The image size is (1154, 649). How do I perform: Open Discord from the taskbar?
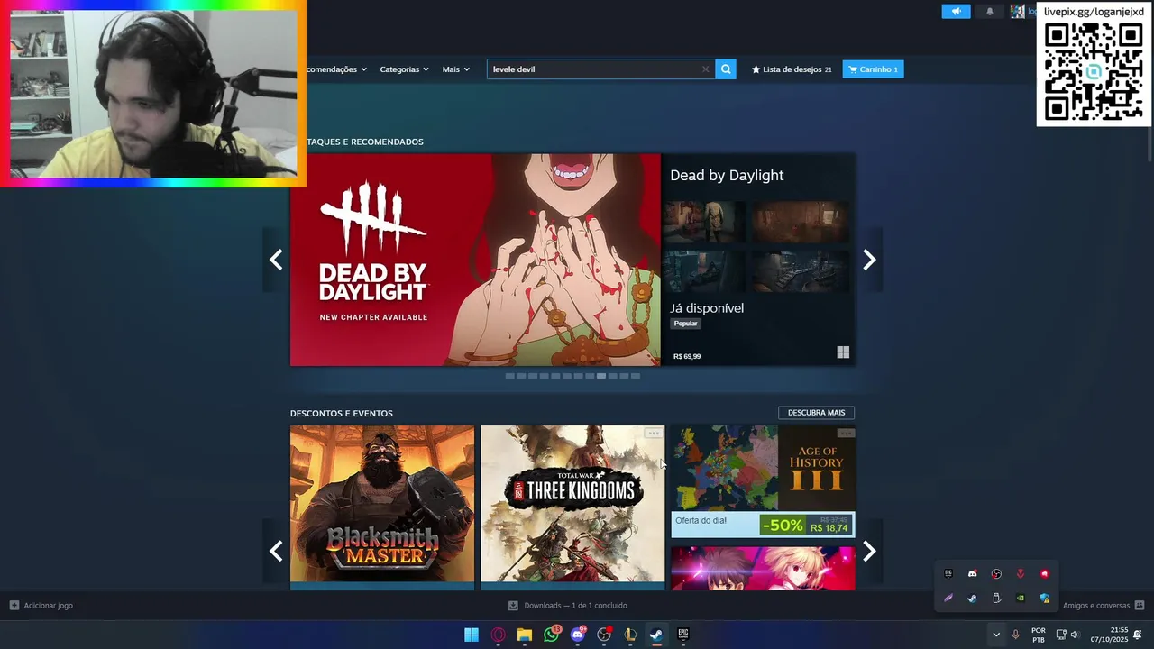click(x=578, y=635)
